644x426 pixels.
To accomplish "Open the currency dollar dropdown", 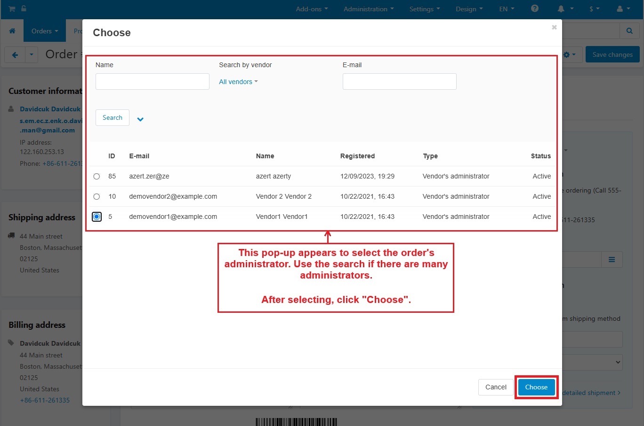I will 594,9.
